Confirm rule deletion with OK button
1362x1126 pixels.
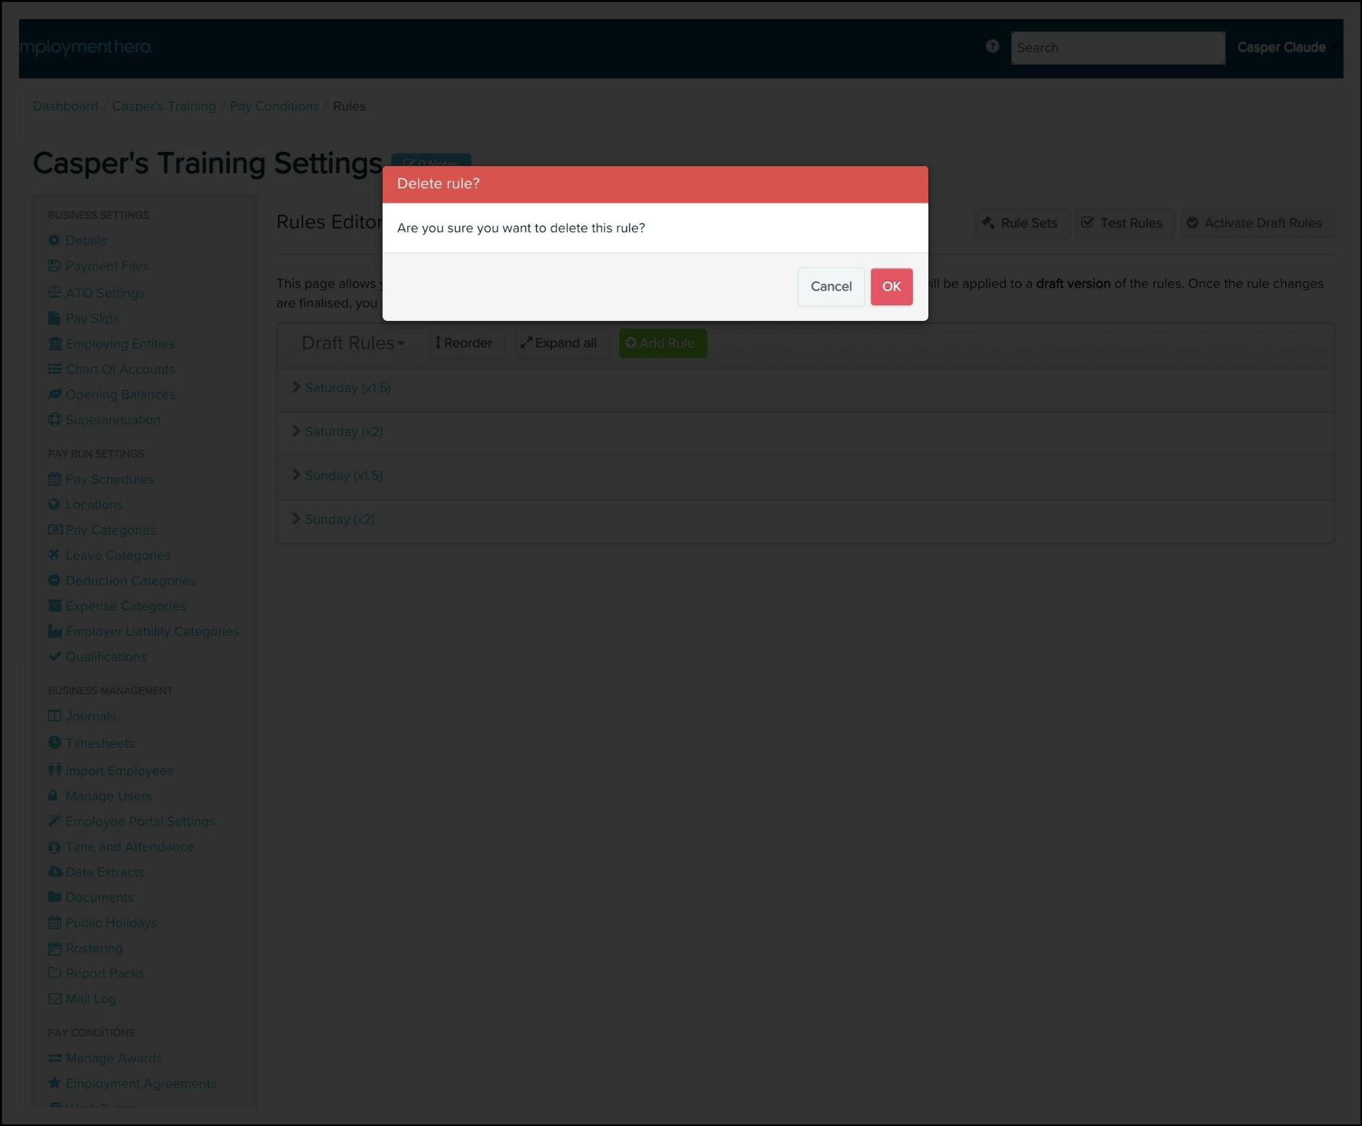click(x=890, y=286)
